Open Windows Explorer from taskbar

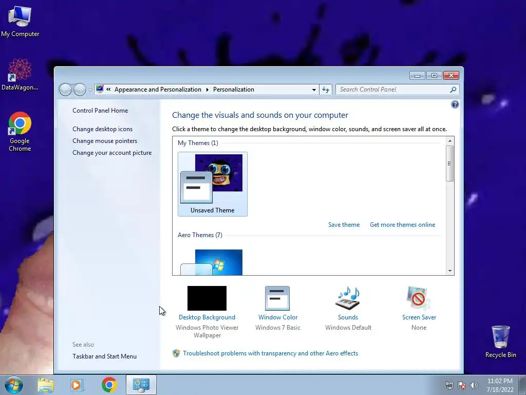[46, 385]
